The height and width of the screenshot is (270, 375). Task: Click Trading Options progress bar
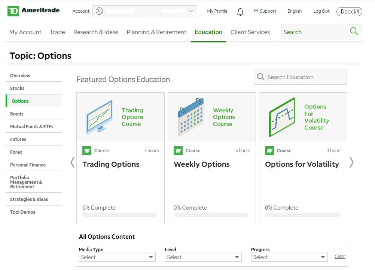pos(120,215)
